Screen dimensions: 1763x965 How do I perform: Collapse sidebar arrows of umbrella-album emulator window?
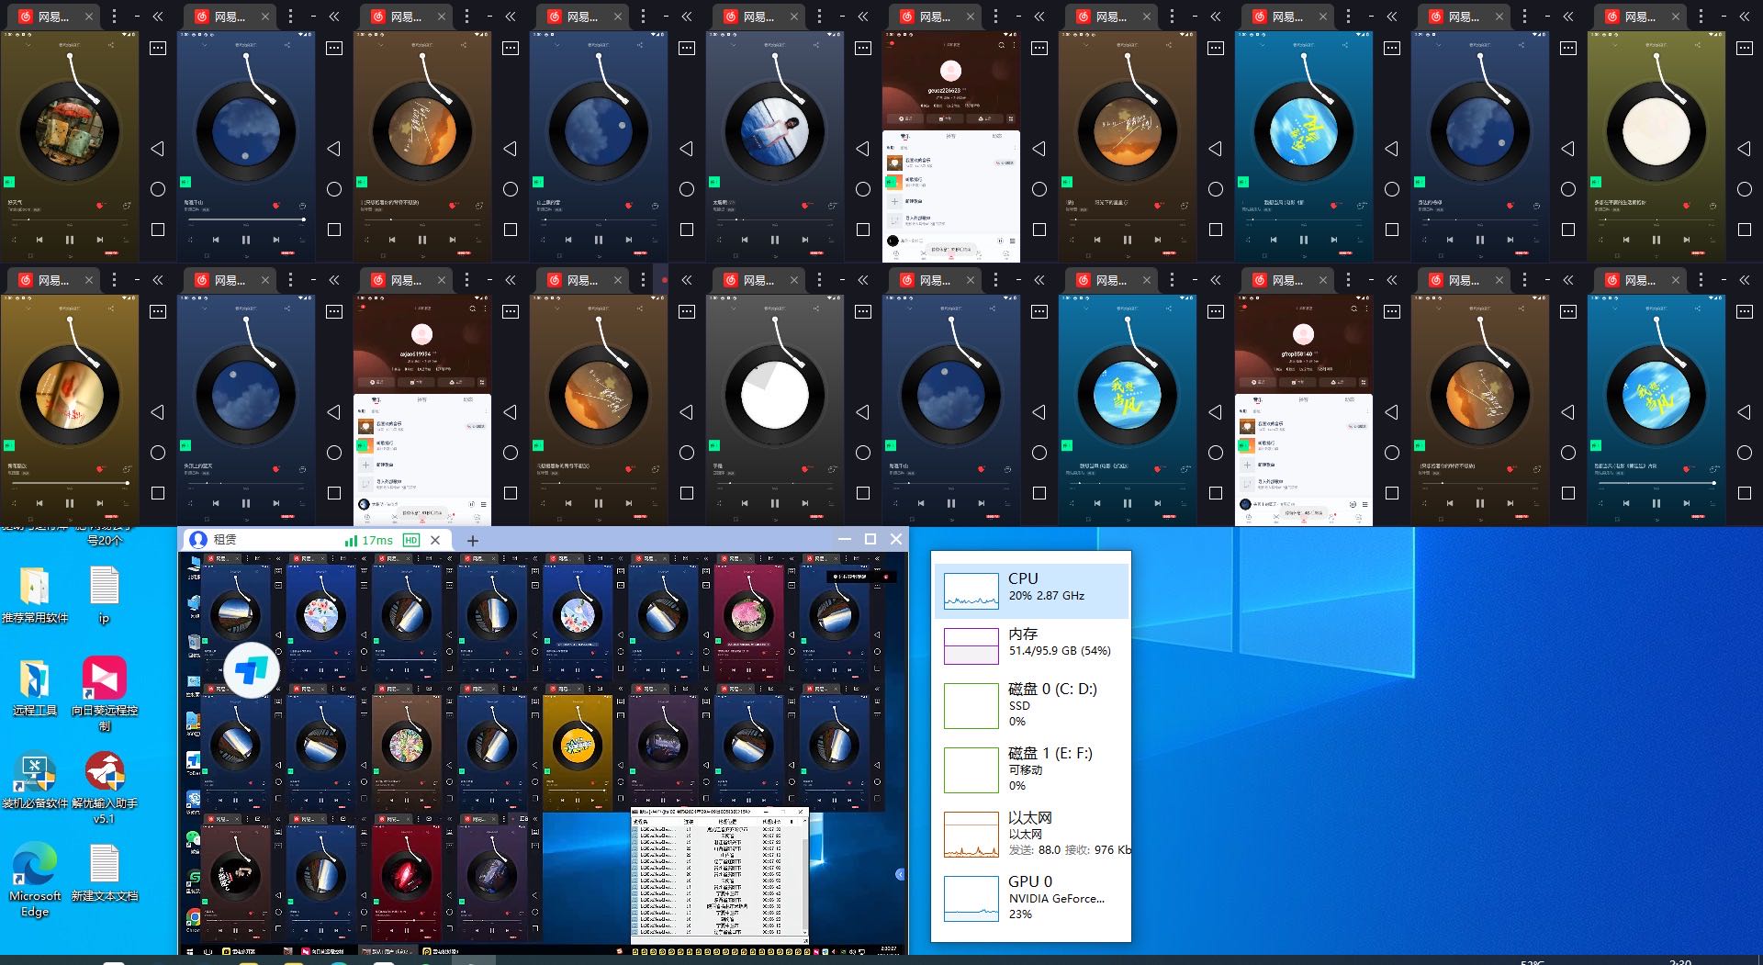[158, 17]
